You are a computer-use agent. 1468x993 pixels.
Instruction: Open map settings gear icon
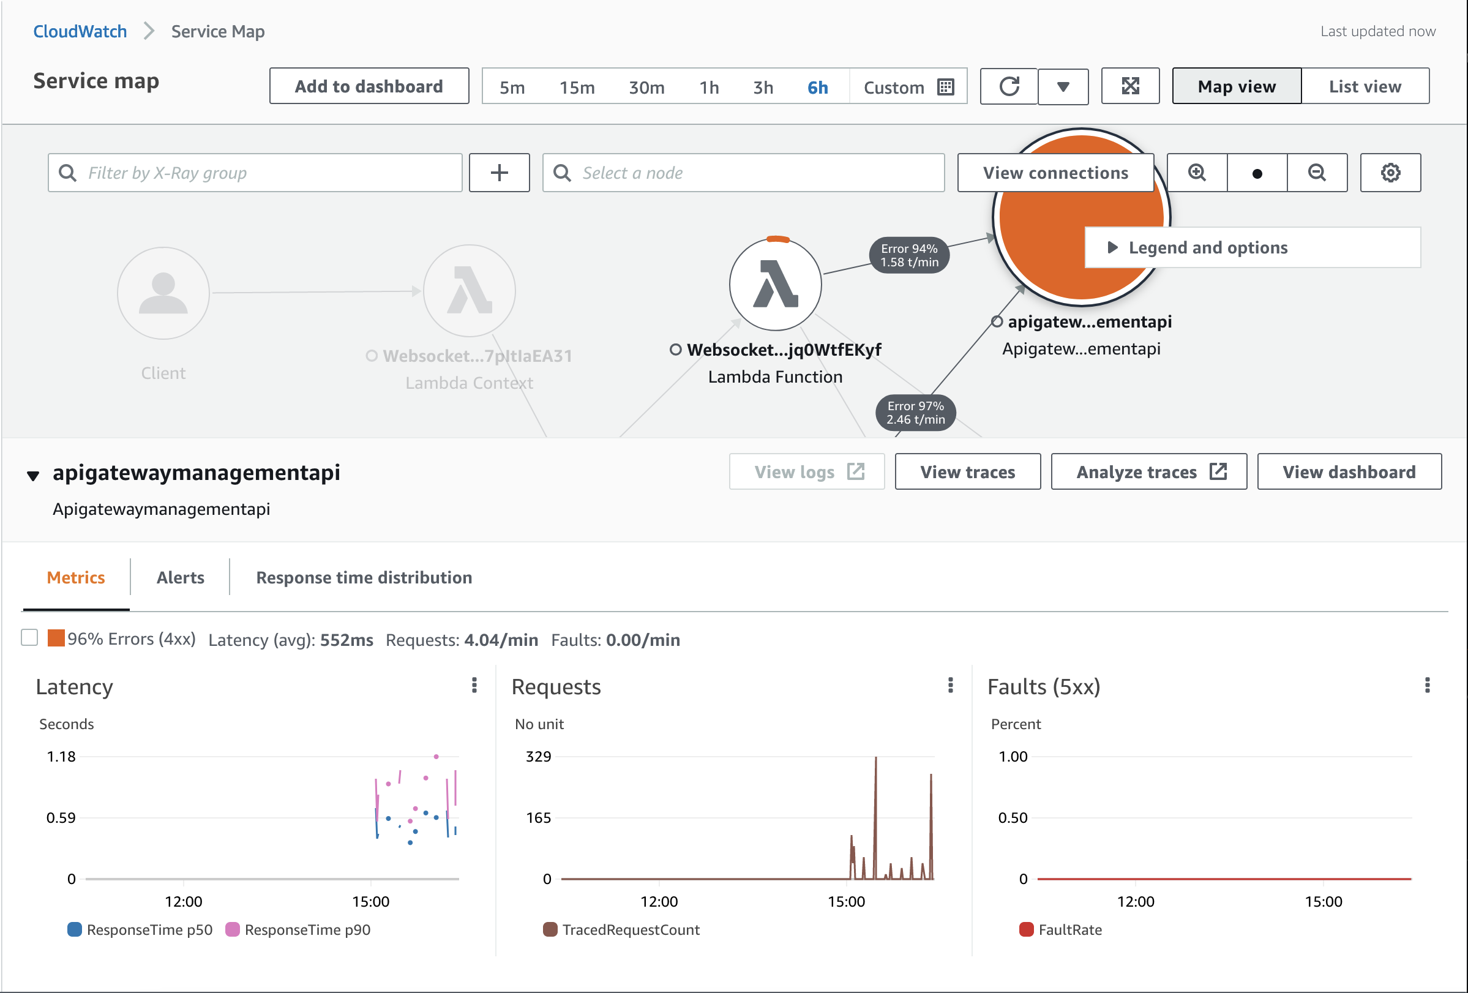click(1390, 173)
